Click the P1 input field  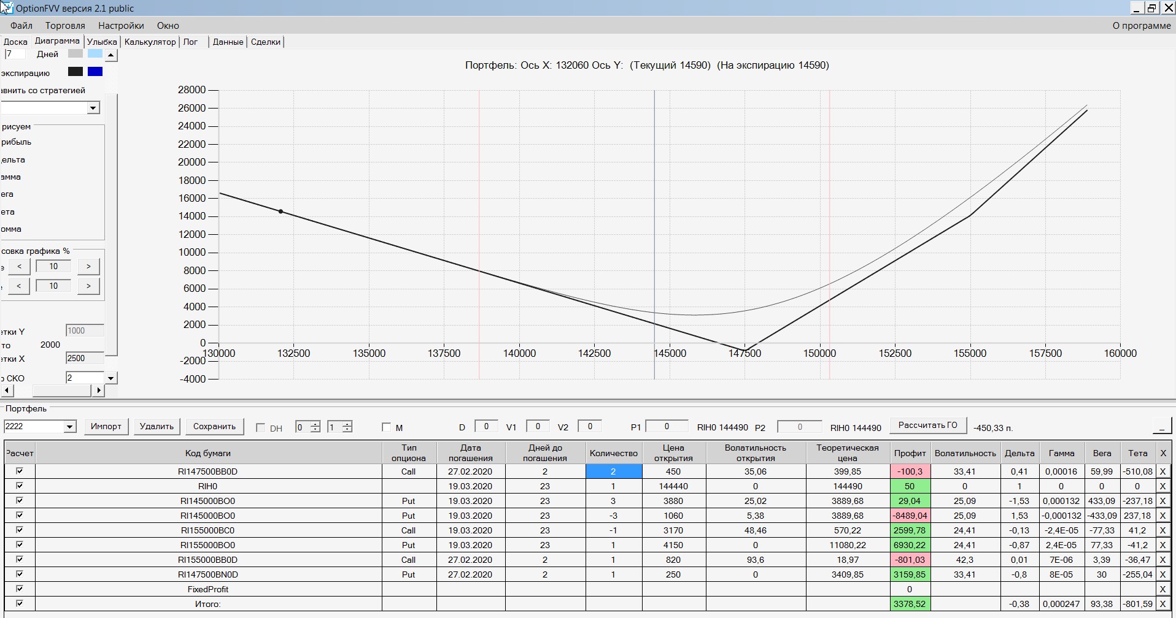pos(667,426)
